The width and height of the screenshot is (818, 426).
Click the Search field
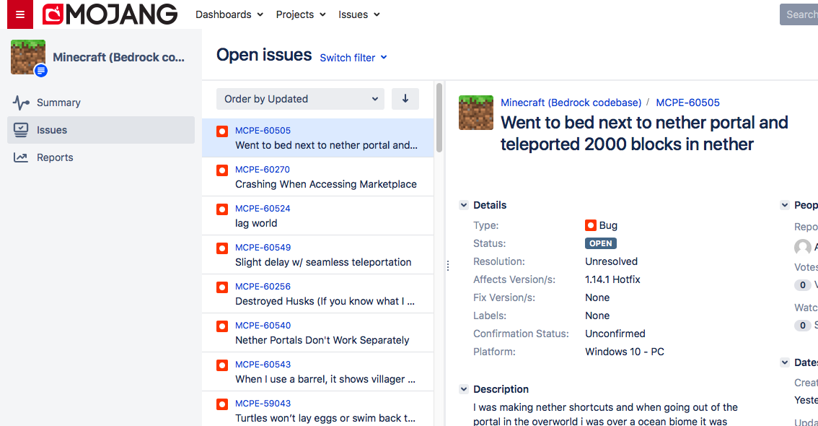(800, 14)
